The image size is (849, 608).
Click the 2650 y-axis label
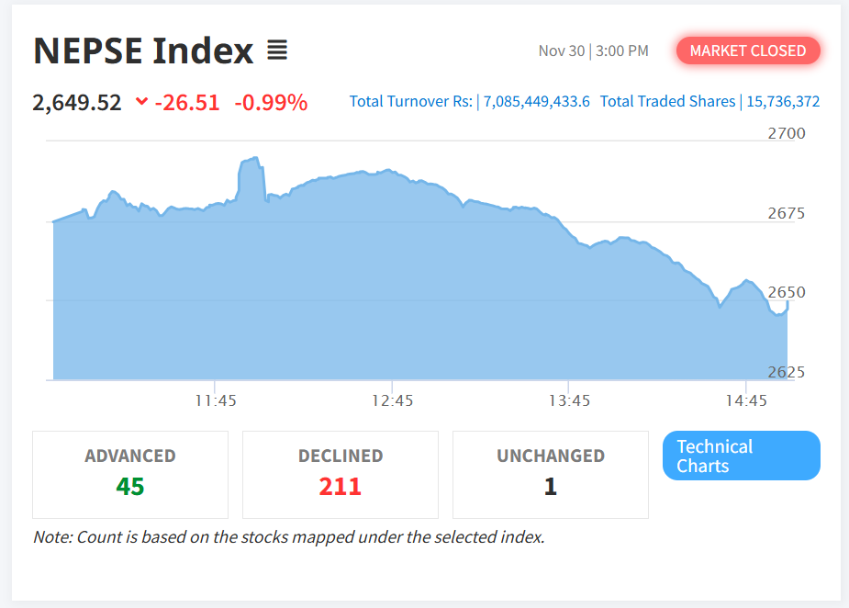(x=786, y=293)
